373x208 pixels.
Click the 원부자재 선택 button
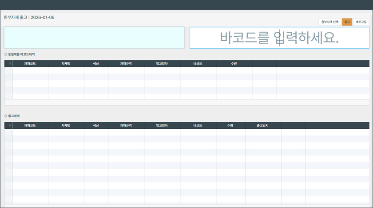pyautogui.click(x=329, y=22)
